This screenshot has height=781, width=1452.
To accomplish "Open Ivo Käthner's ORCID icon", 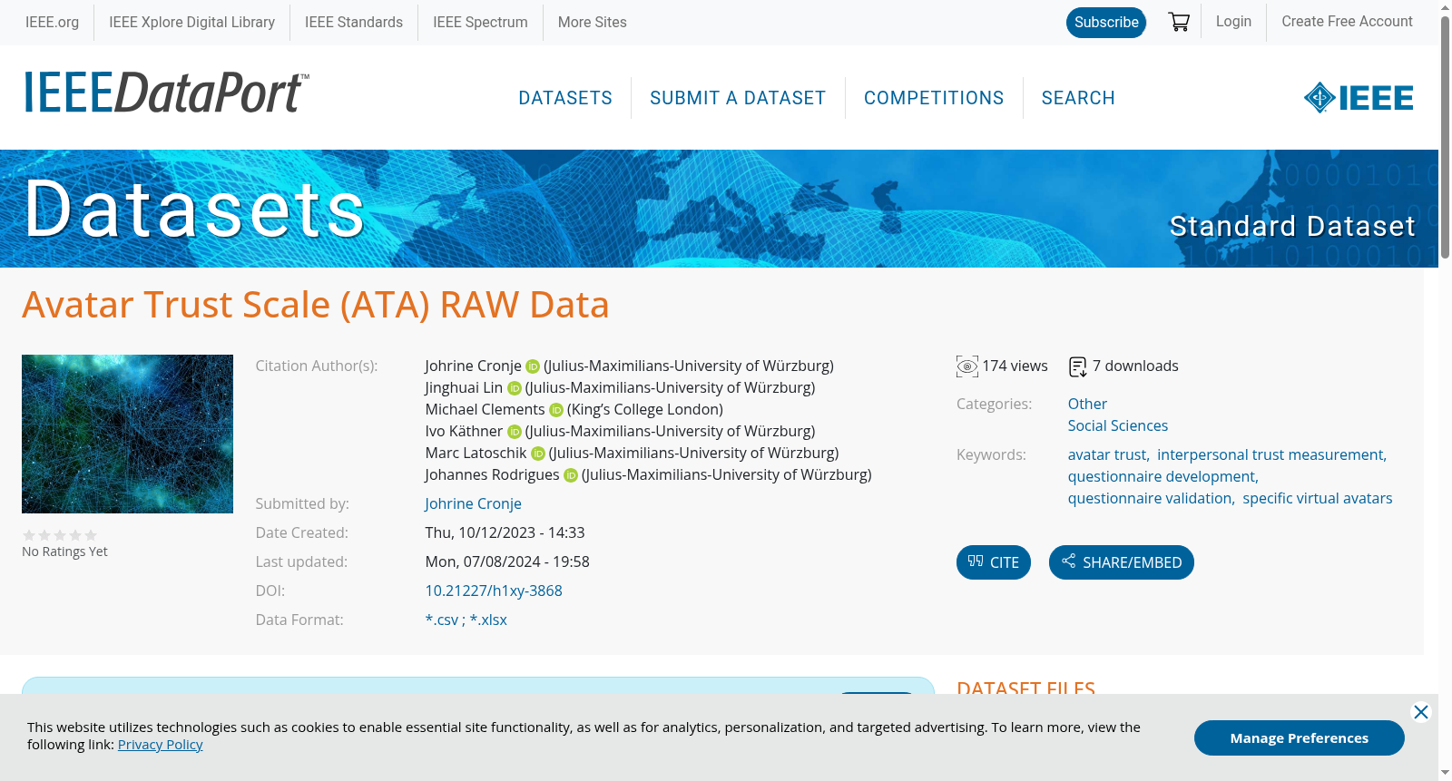I will tap(515, 432).
